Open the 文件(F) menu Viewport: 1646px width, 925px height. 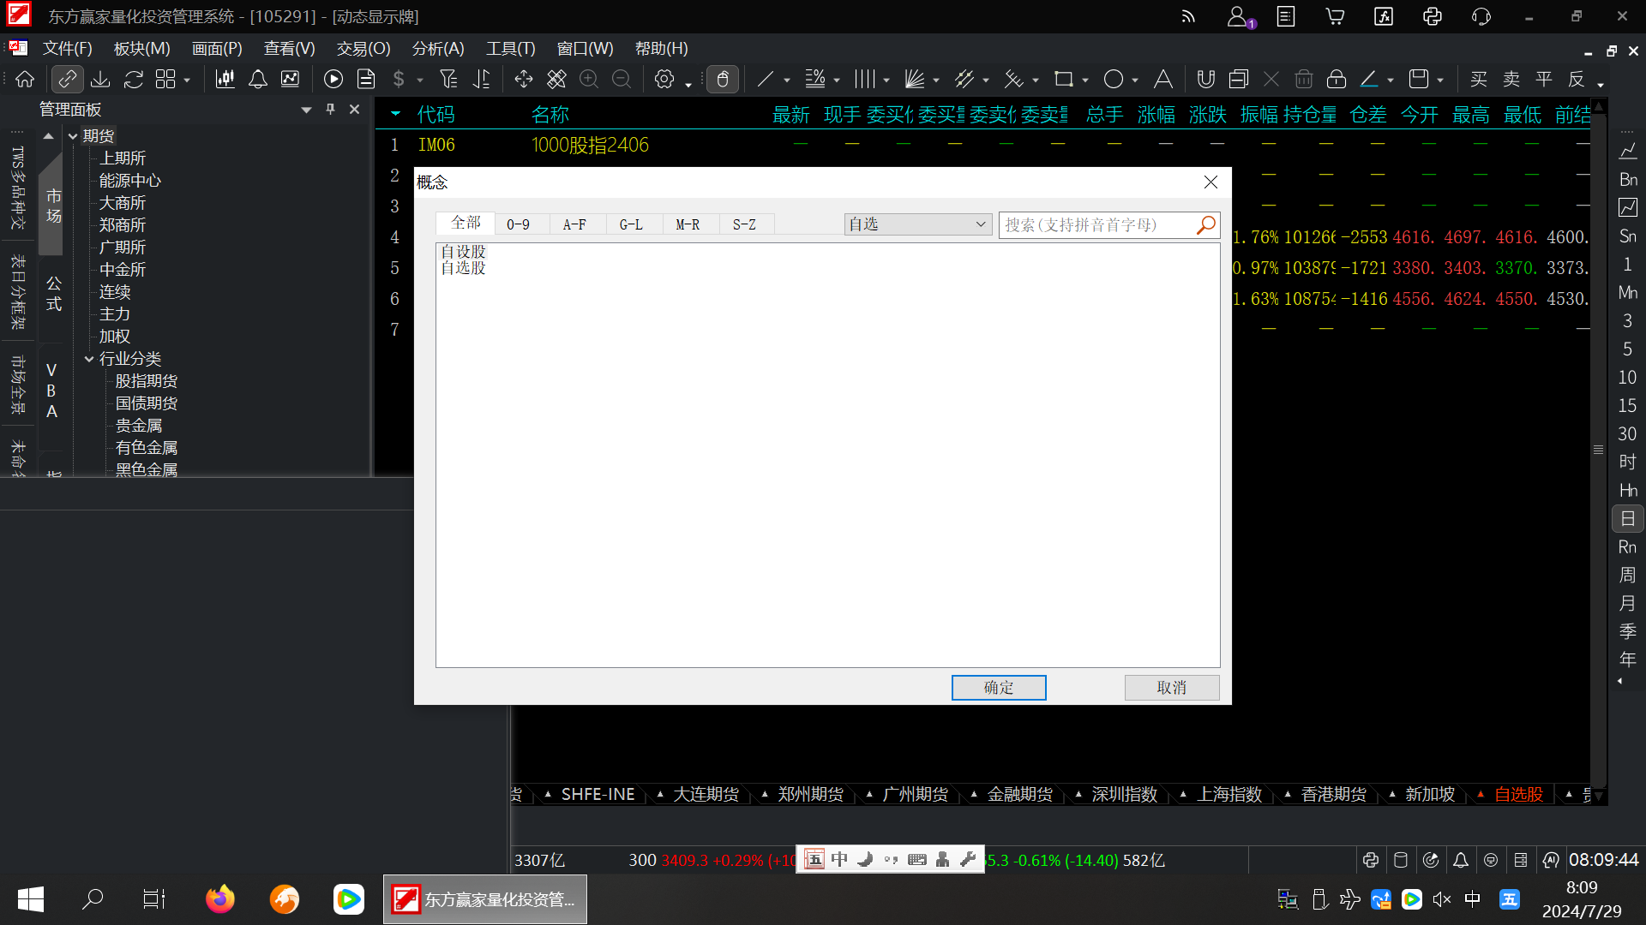[x=68, y=49]
